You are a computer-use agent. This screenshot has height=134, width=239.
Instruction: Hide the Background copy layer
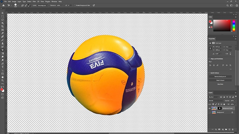pos(210,109)
